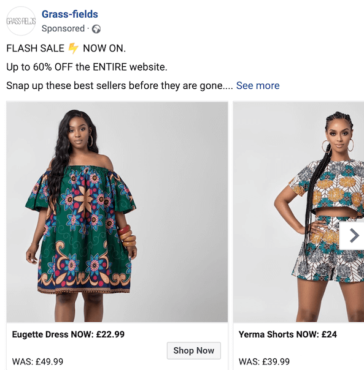
Task: Open the Grass-fields page name link
Action: coord(70,14)
